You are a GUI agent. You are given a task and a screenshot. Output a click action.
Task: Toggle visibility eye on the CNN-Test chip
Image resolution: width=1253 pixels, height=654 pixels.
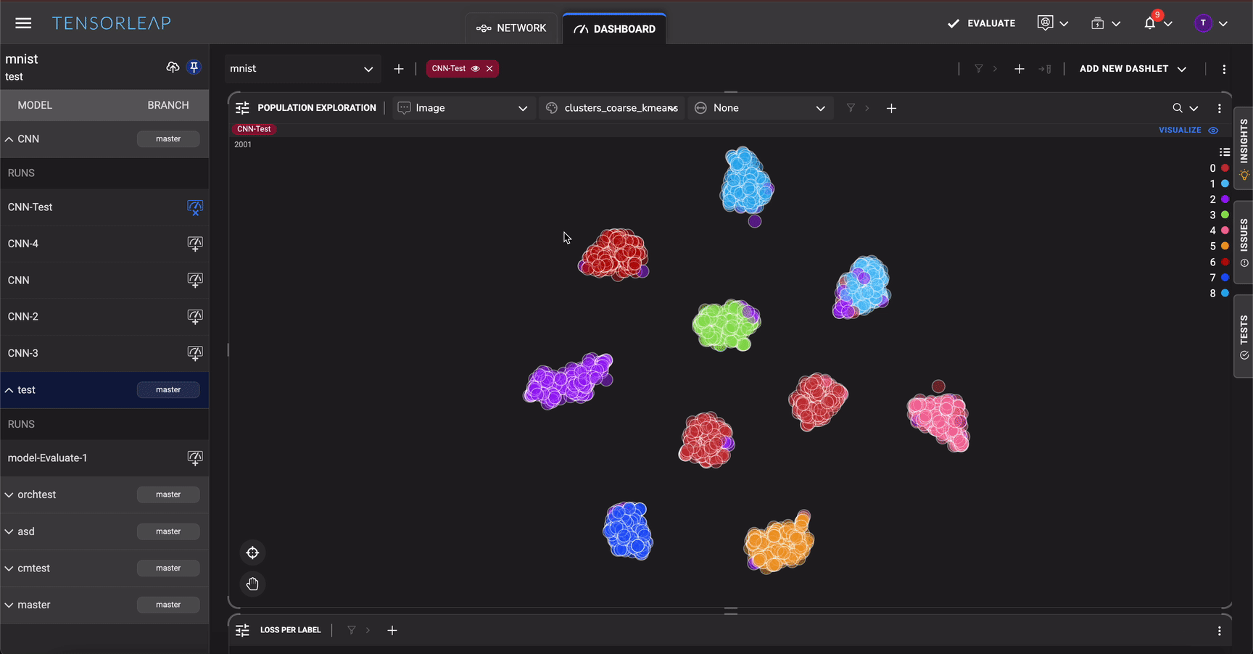[476, 69]
